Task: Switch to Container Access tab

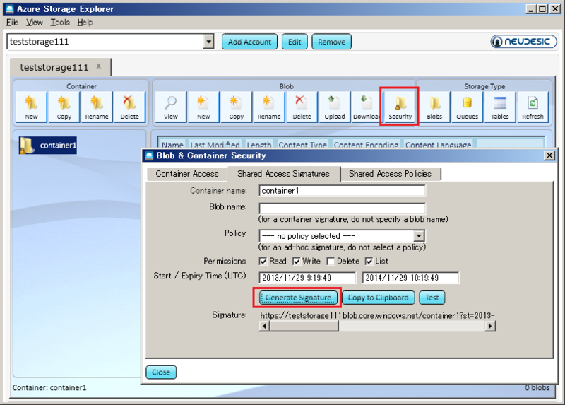Action: (187, 174)
